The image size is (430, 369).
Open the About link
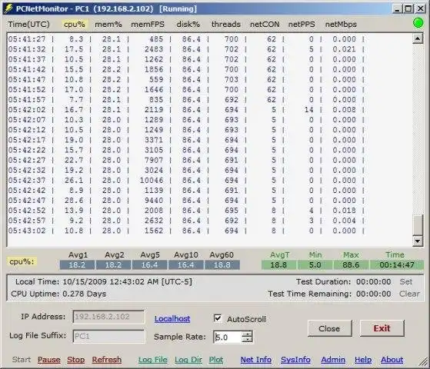pos(392,360)
